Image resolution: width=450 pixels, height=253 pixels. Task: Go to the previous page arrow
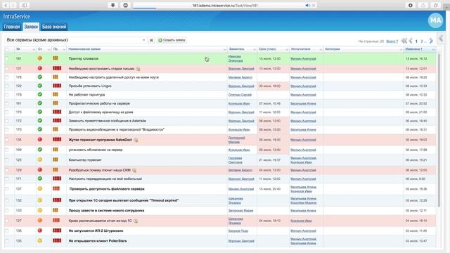411,41
